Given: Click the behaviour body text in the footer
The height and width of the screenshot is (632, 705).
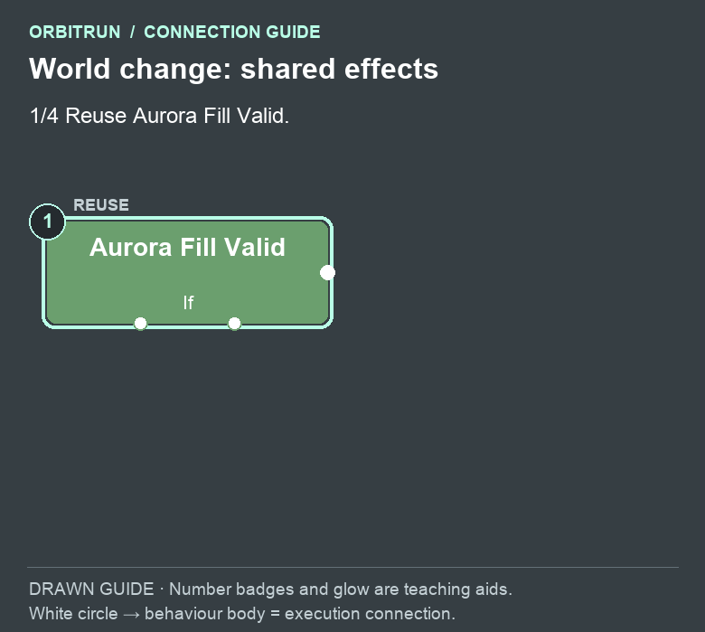Looking at the screenshot, I should [x=204, y=614].
